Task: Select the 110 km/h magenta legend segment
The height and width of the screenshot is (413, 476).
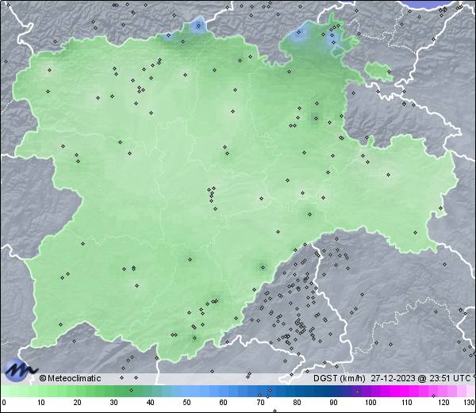Action: [x=406, y=392]
